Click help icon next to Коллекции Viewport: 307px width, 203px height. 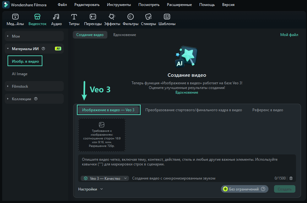point(36,99)
